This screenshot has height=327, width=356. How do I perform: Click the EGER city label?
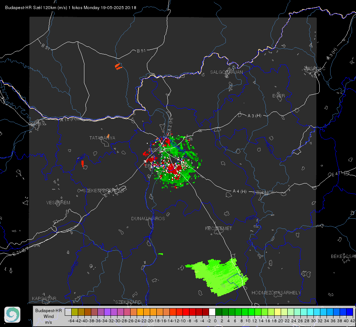click(279, 96)
